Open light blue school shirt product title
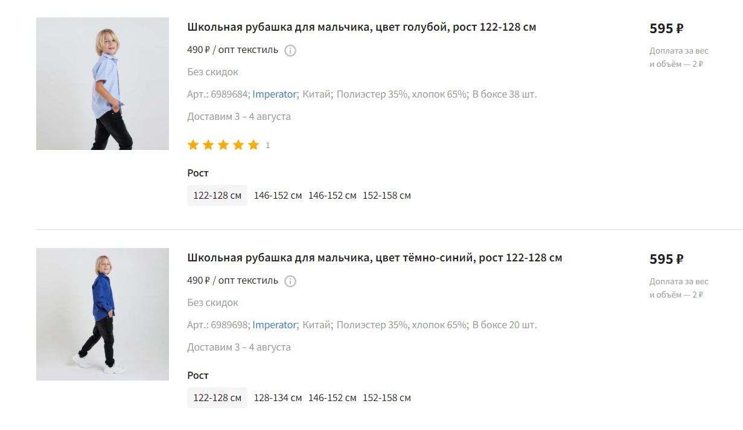 pyautogui.click(x=362, y=27)
